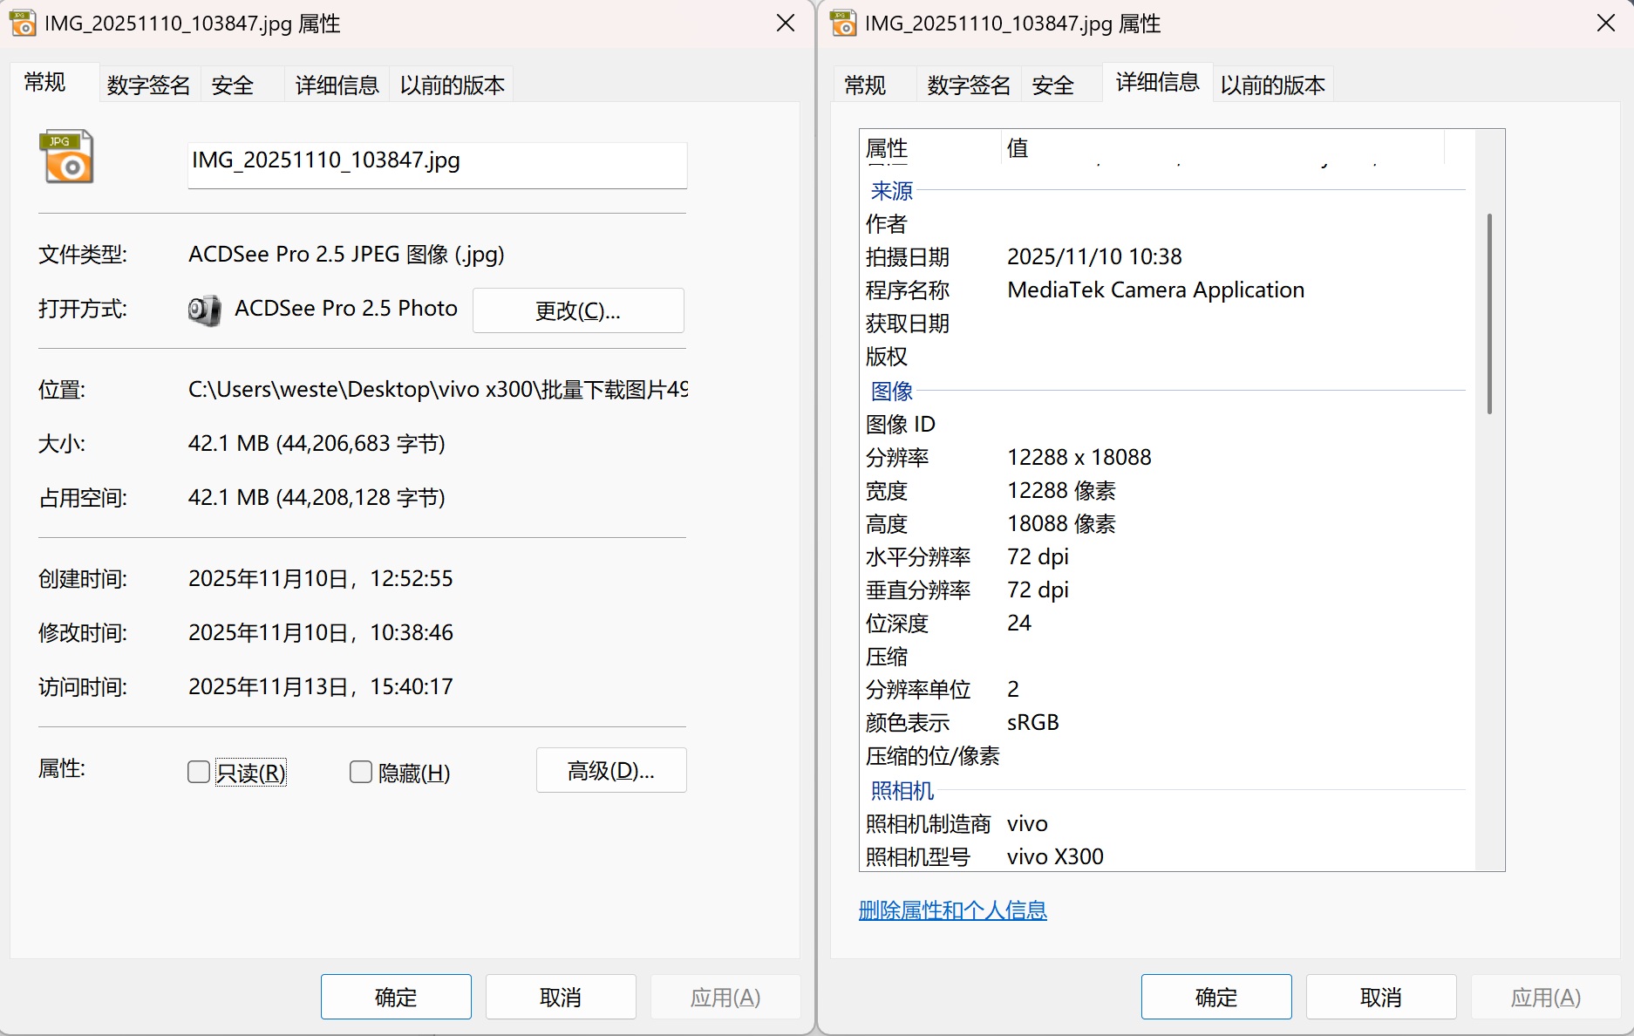Click the 来源 section heading
This screenshot has height=1036, width=1634.
tap(892, 190)
